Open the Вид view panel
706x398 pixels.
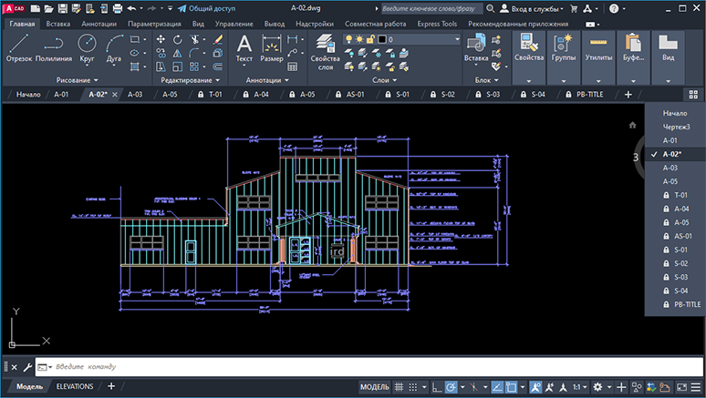tap(669, 57)
